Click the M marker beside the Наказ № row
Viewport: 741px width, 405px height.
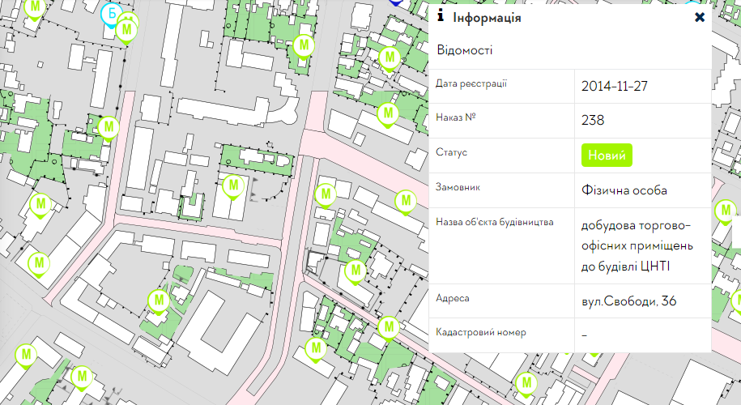389,113
